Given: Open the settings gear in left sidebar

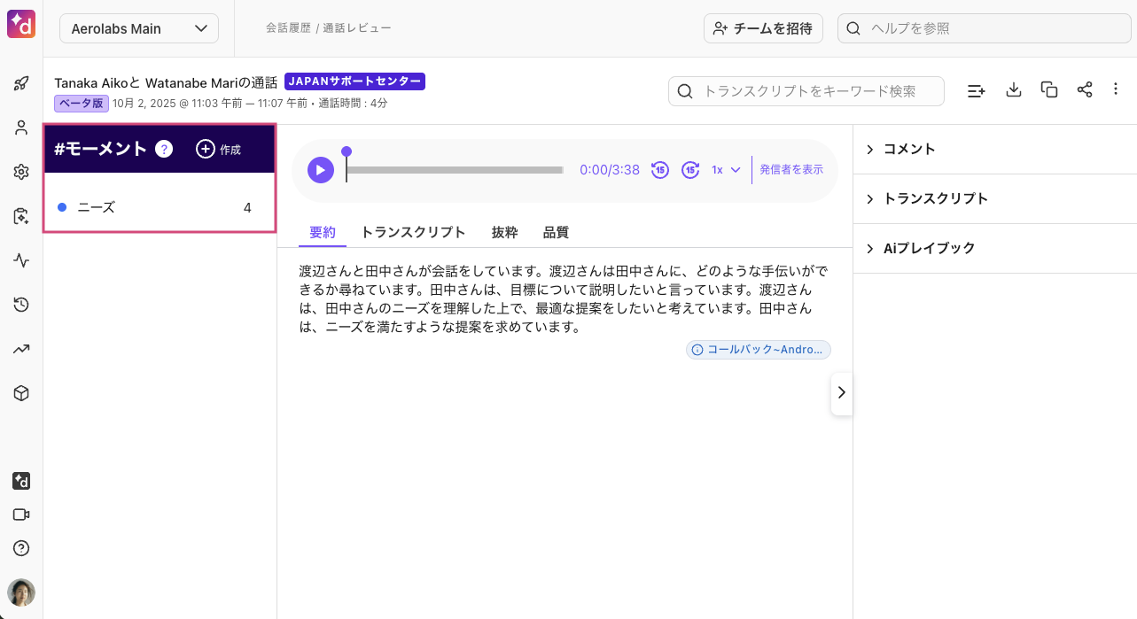Looking at the screenshot, I should (x=21, y=172).
